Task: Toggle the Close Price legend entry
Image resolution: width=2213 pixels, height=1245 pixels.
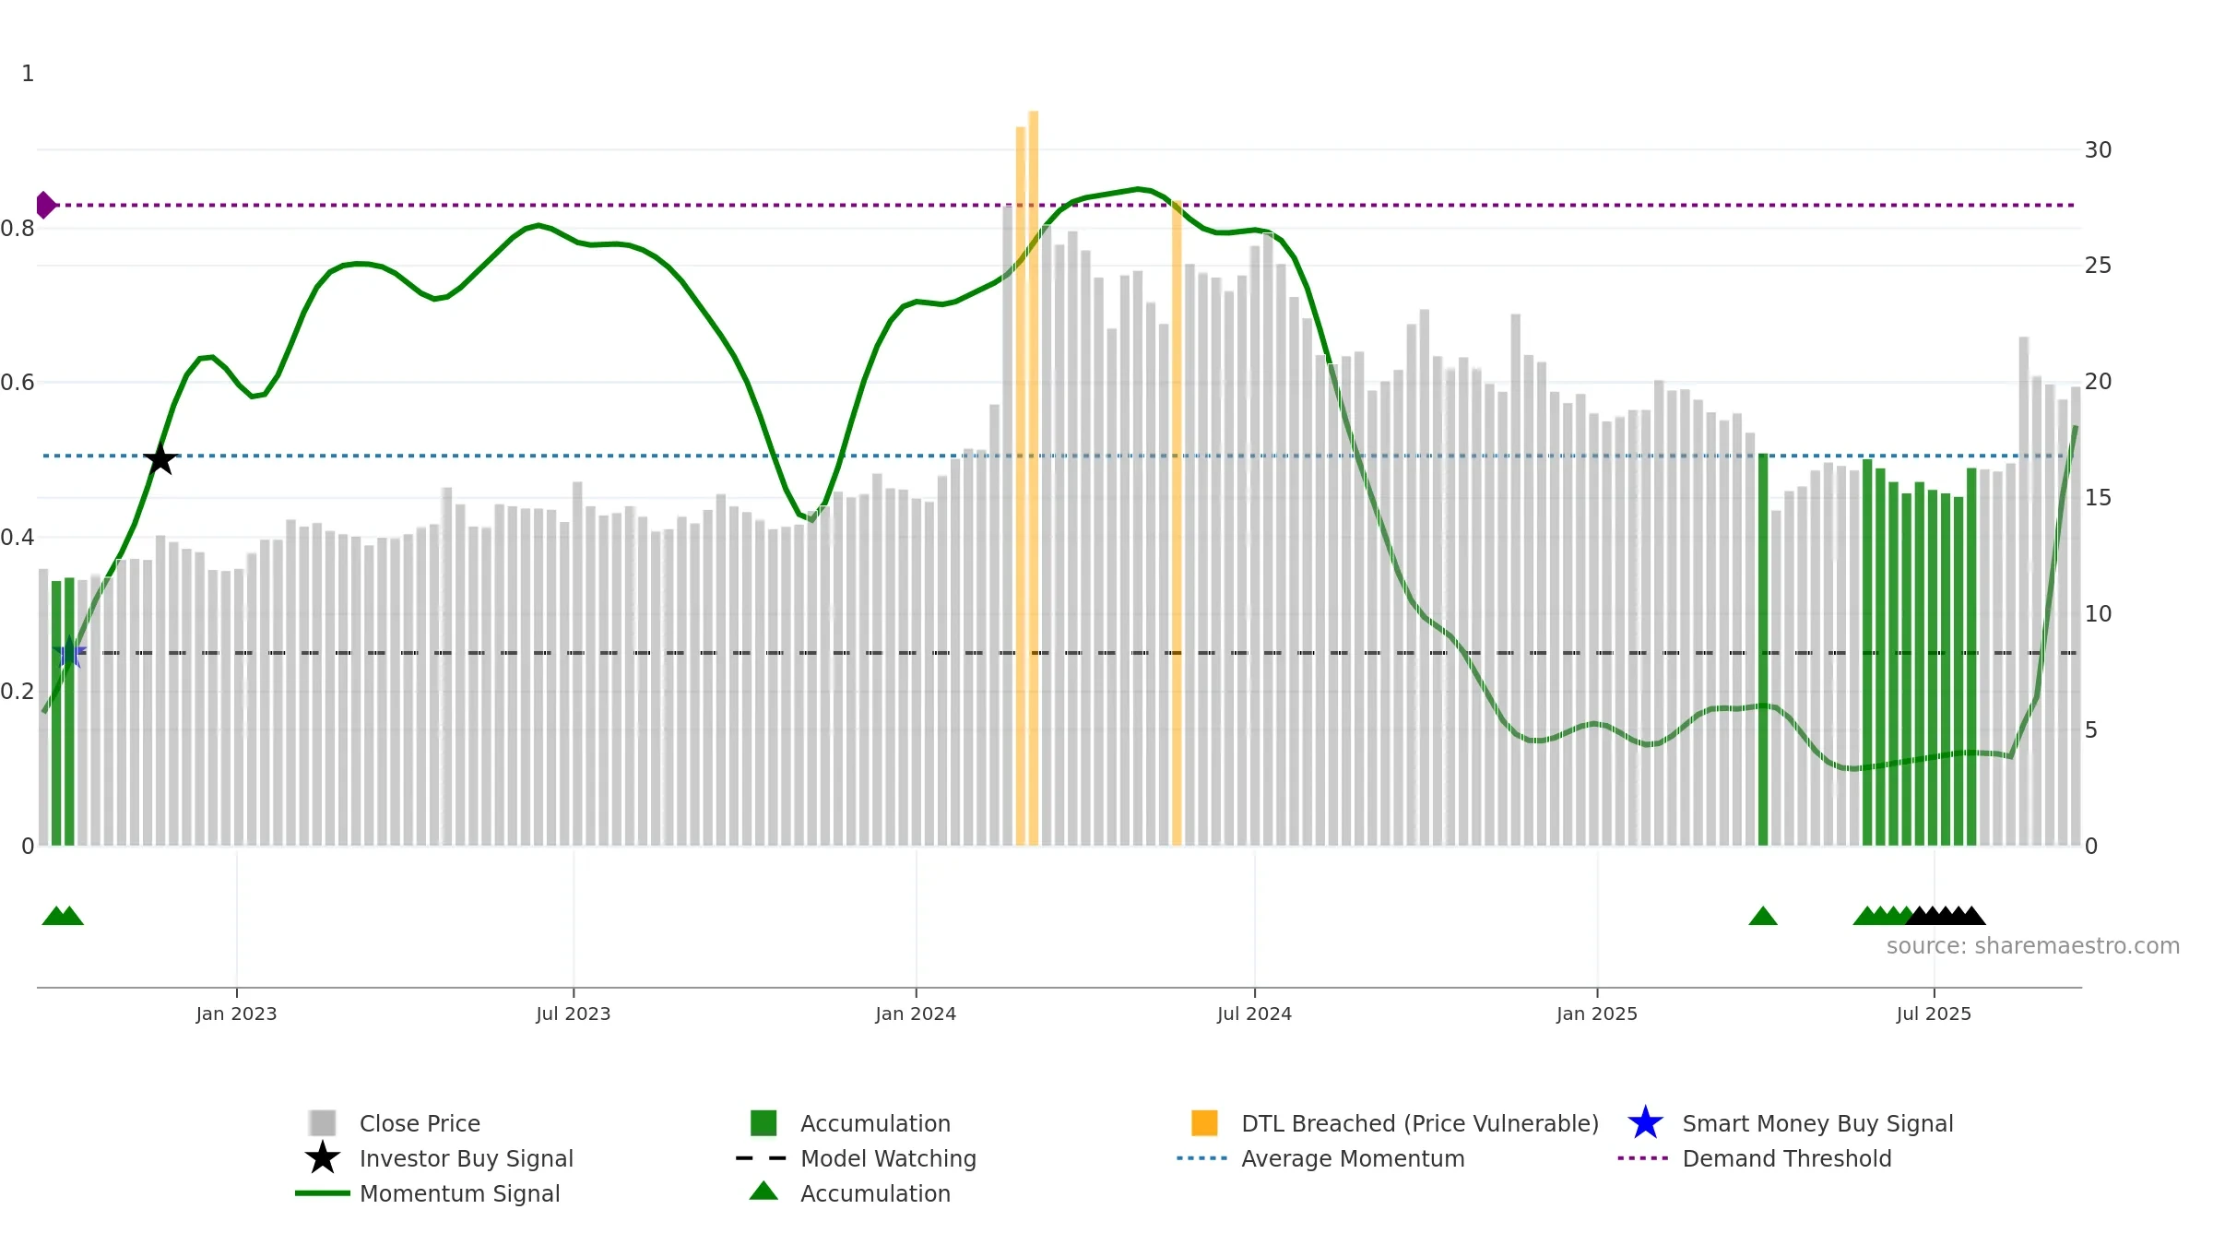Action: click(395, 1123)
